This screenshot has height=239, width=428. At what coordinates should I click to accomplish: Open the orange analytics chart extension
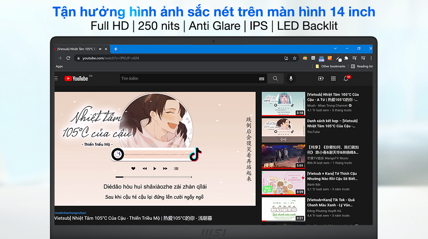click(330, 58)
